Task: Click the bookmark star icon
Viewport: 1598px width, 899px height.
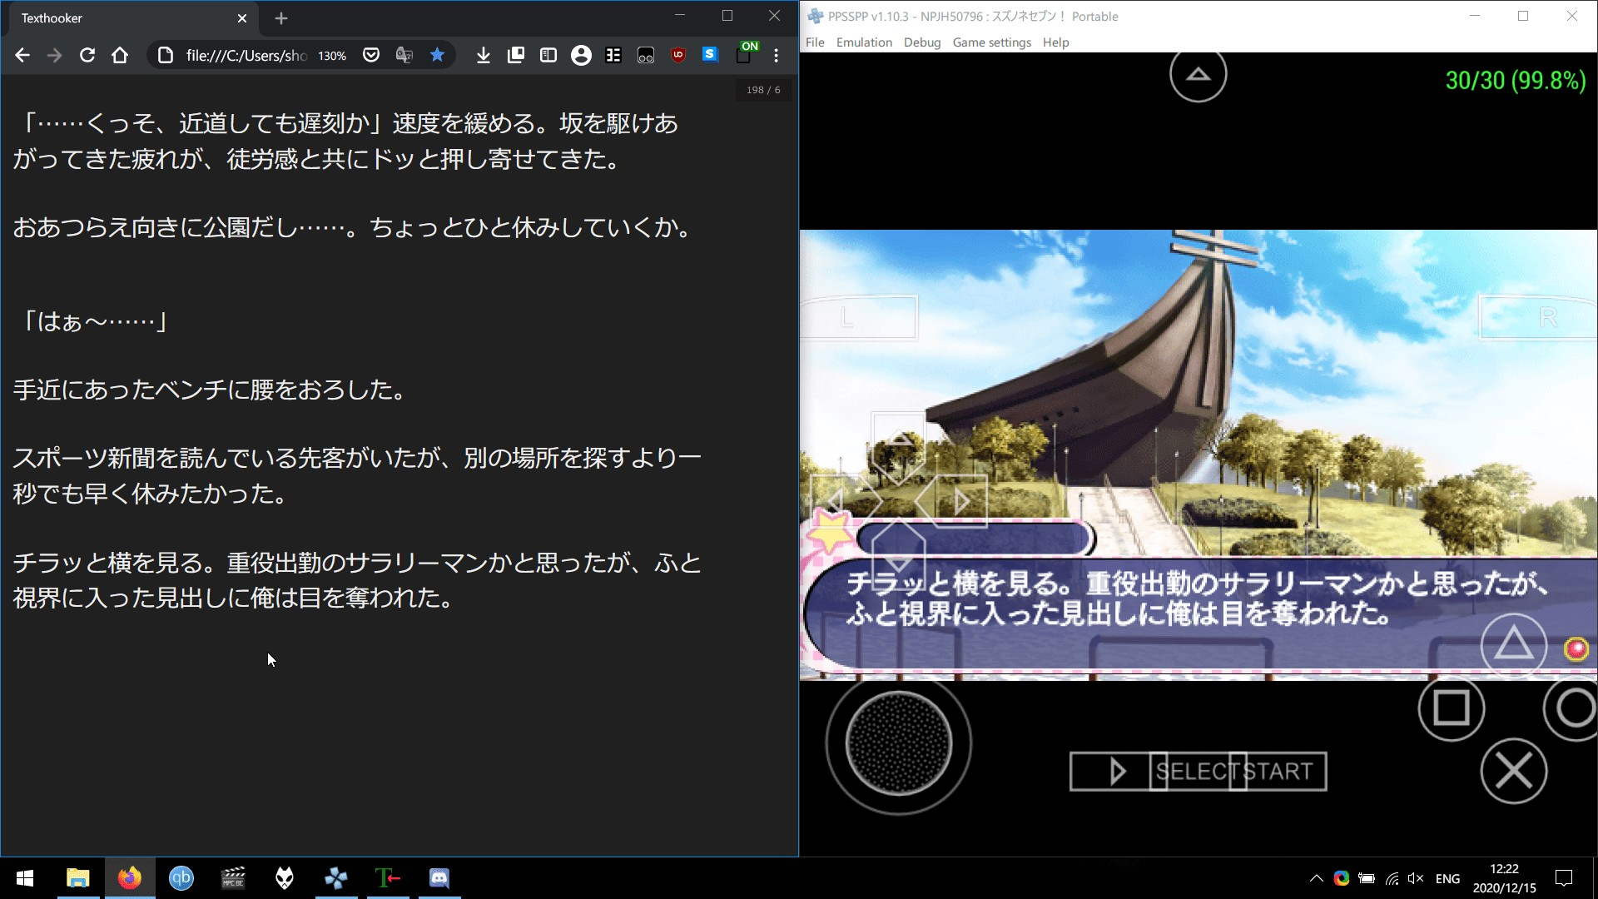Action: click(437, 55)
